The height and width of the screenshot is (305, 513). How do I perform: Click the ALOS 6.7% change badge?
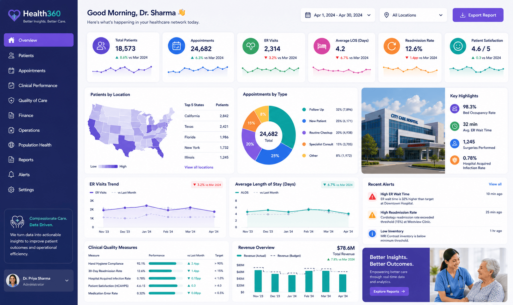tap(337, 185)
